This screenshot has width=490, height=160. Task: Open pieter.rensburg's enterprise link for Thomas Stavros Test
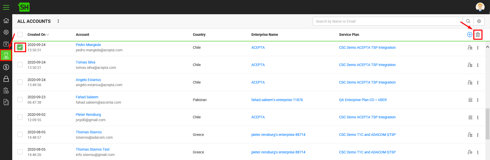pos(278,152)
